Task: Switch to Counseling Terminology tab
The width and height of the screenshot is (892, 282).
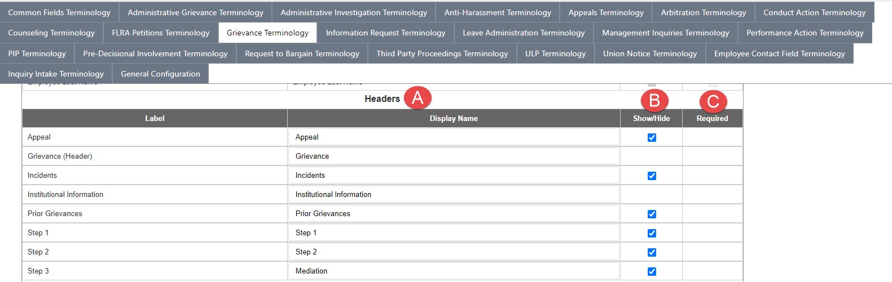Action: click(51, 33)
